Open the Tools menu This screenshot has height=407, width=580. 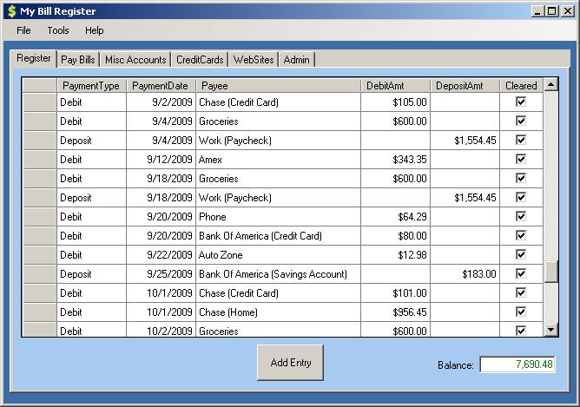(x=58, y=30)
